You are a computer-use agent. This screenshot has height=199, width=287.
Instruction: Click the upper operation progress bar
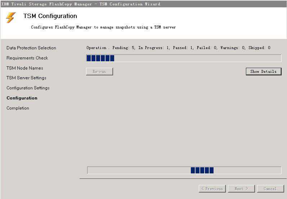(x=184, y=58)
